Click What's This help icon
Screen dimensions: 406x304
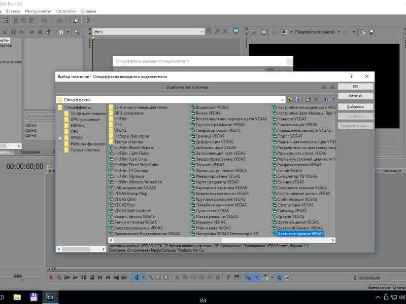coord(87,21)
